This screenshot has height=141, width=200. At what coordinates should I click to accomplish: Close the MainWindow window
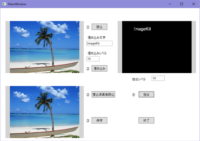pyautogui.click(x=194, y=4)
